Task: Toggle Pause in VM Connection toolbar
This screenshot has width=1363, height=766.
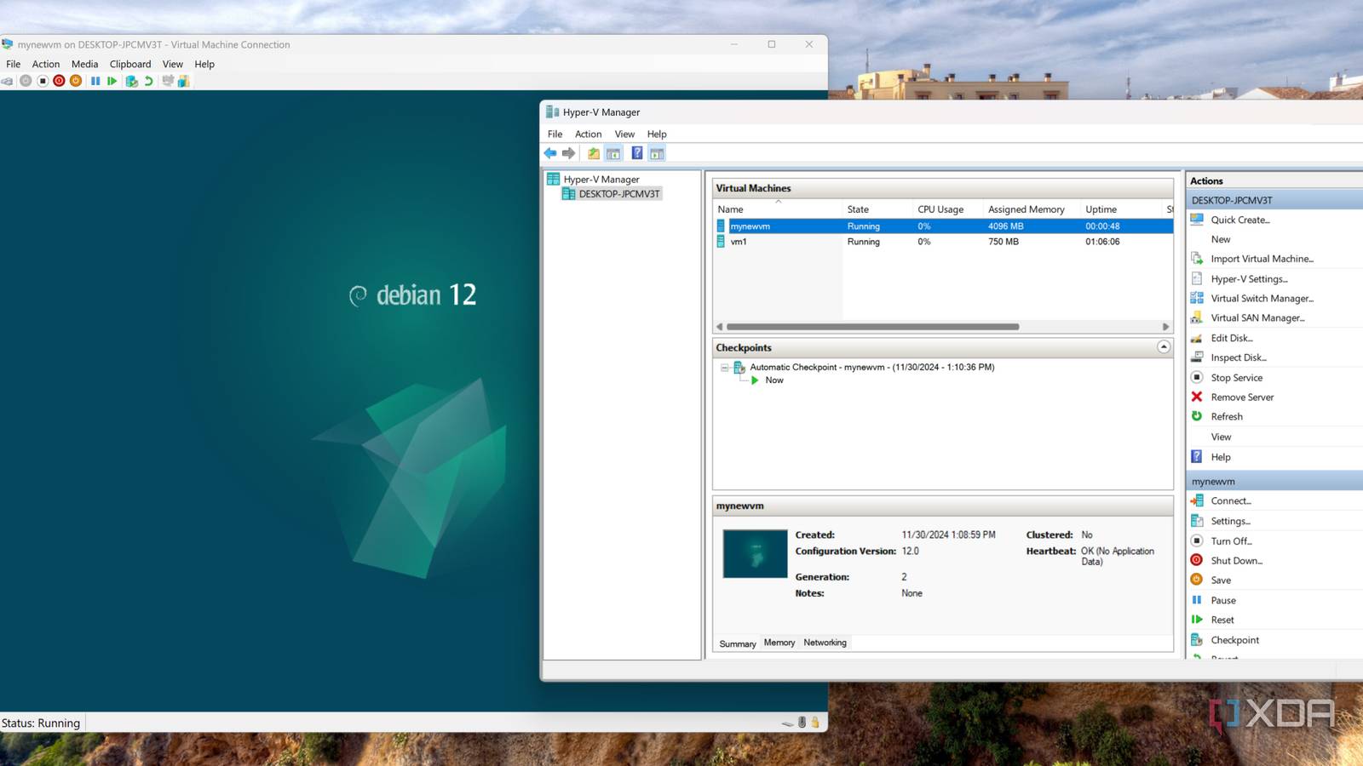Action: [95, 81]
